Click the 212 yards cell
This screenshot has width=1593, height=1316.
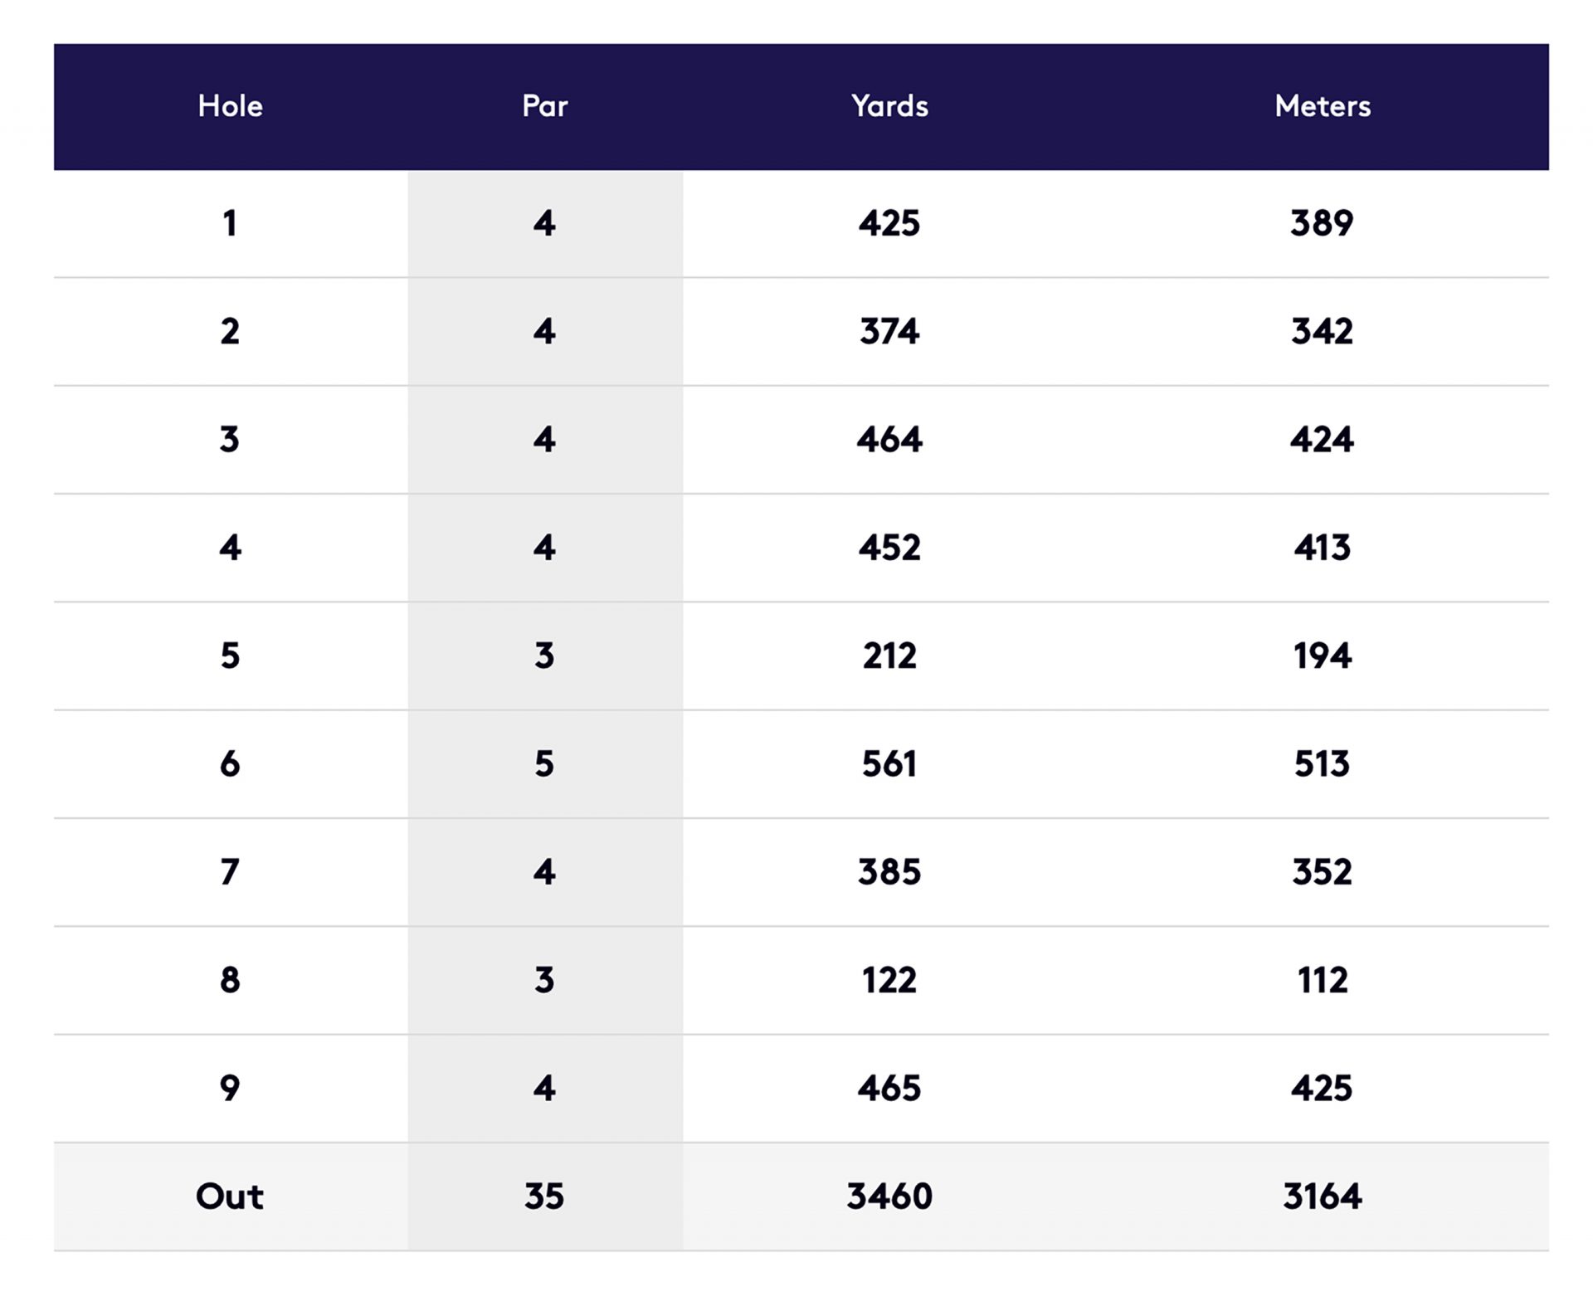coord(889,656)
